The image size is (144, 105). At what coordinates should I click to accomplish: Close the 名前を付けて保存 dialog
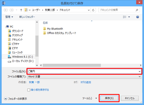click(x=139, y=2)
